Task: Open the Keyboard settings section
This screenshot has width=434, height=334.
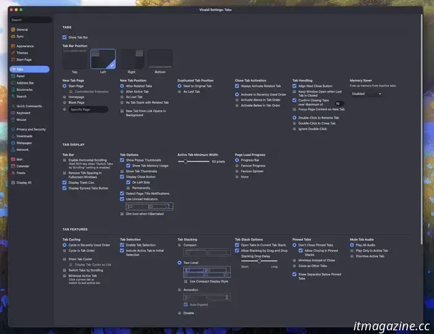Action: [x=29, y=113]
